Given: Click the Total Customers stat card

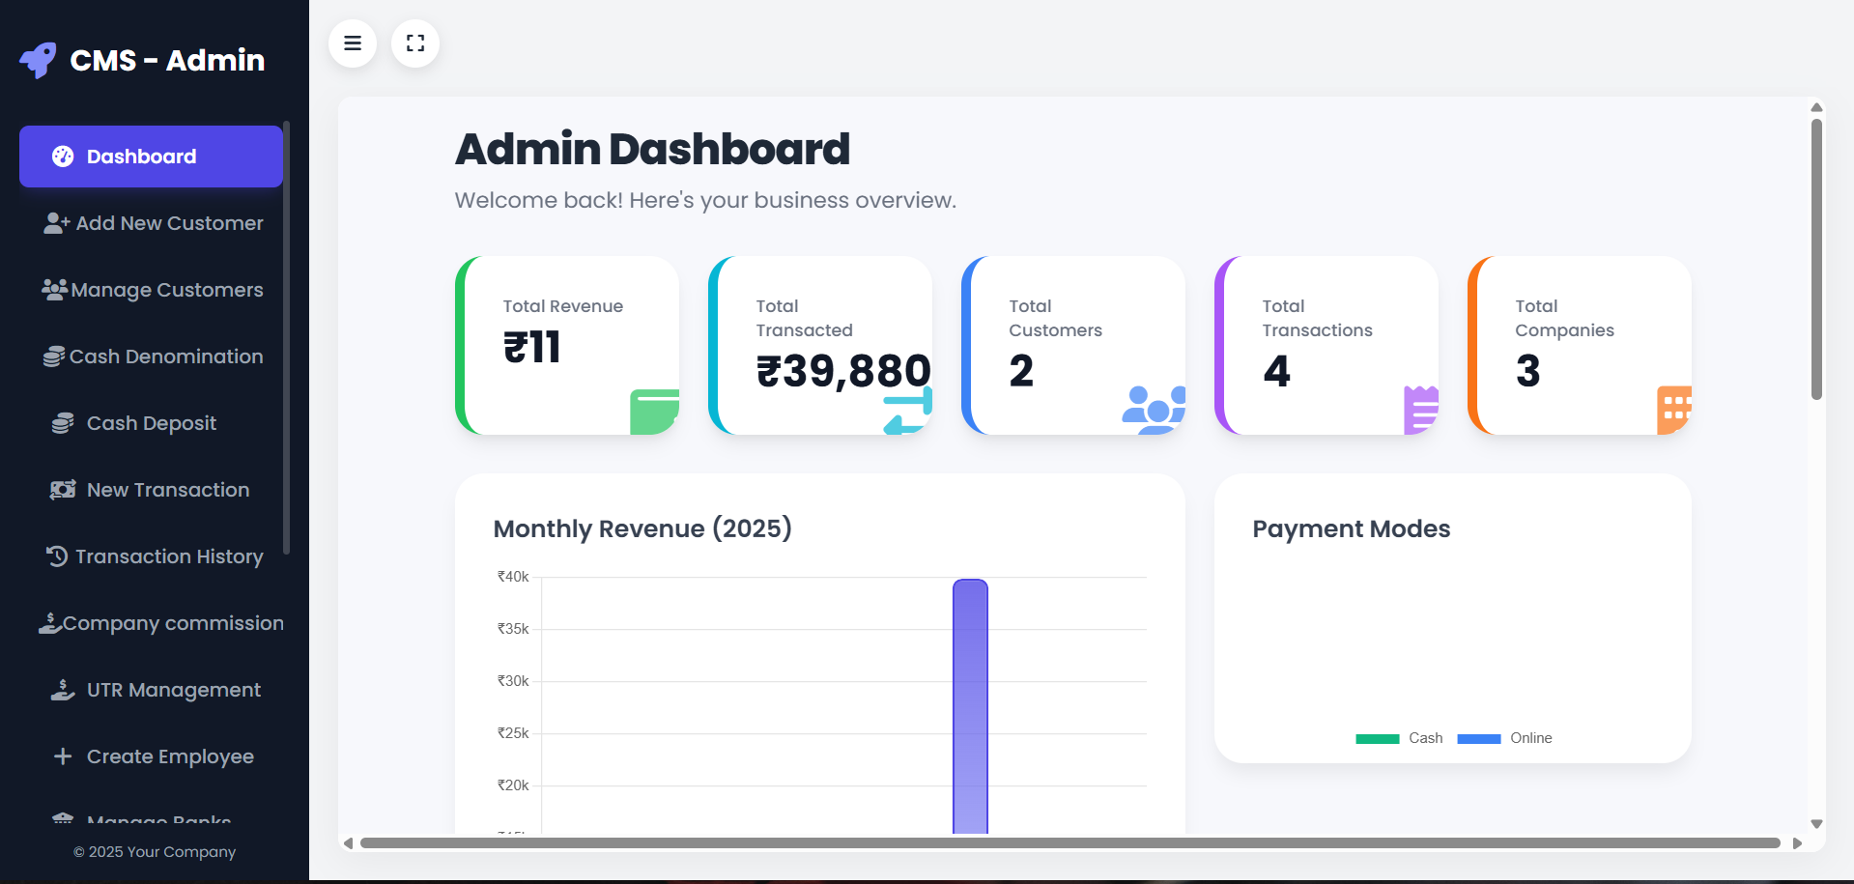Looking at the screenshot, I should pos(1072,345).
